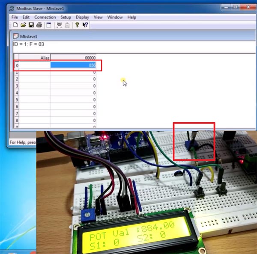Image resolution: width=257 pixels, height=254 pixels.
Task: Open the Window menu
Action: tap(115, 17)
